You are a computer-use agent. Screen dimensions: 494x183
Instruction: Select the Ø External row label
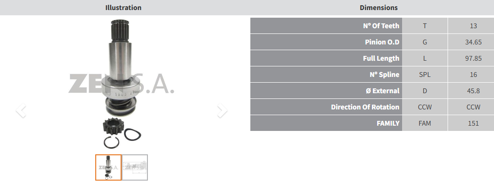tap(383, 91)
